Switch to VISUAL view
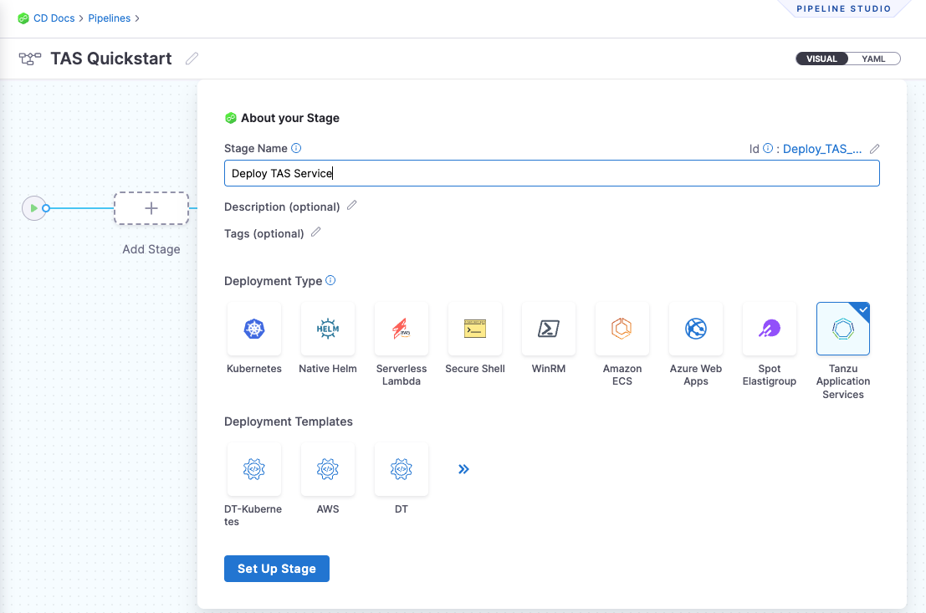Viewport: 926px width, 613px height. pos(821,59)
